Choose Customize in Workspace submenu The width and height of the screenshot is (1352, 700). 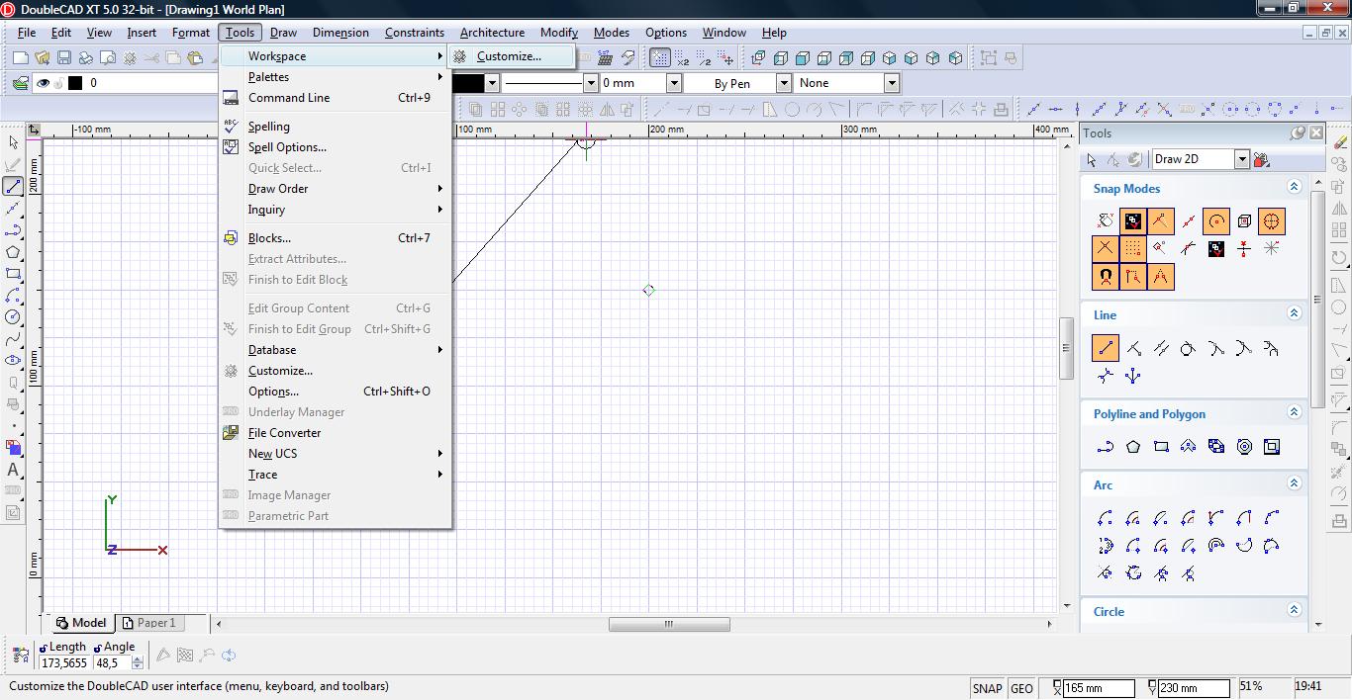[x=509, y=56]
